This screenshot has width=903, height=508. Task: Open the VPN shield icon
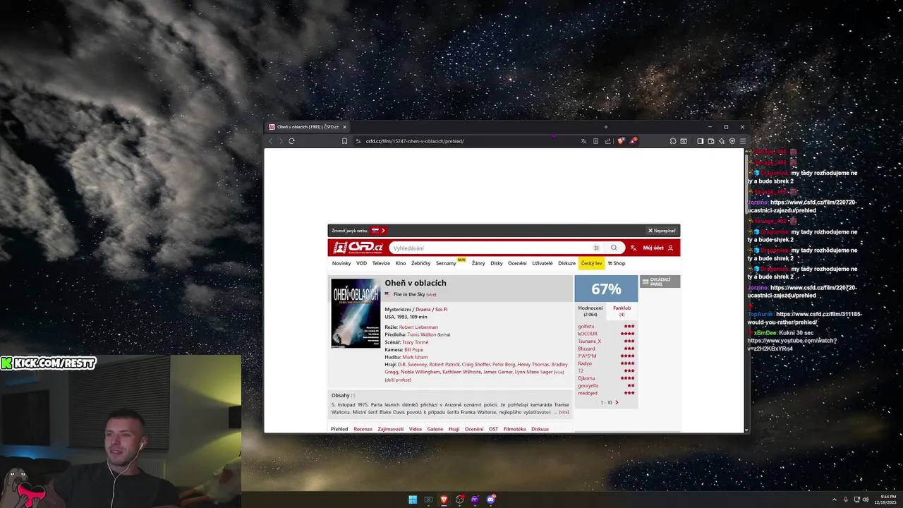click(732, 141)
